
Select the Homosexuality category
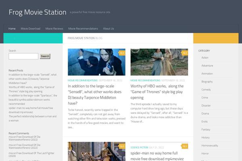[210, 146]
